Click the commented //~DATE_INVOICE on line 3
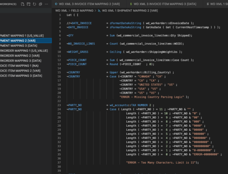The width and height of the screenshot is (228, 174). [79, 23]
